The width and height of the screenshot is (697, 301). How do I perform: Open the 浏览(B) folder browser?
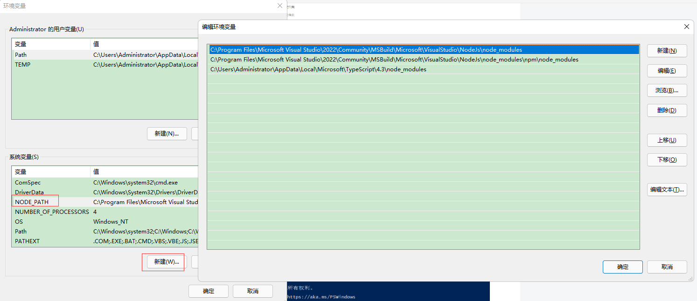[667, 90]
